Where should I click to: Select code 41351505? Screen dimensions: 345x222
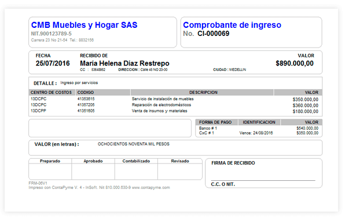[86, 111]
